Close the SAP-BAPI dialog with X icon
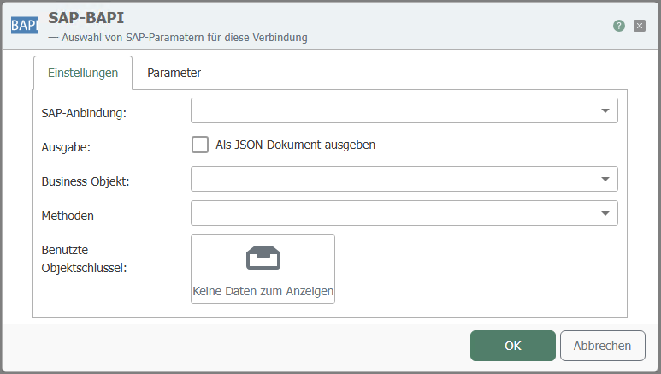661x374 pixels. [640, 26]
